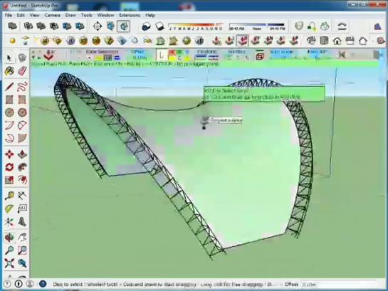Expand the JointPushPull toolbar down arrow
The width and height of the screenshot is (388, 291).
[33, 58]
